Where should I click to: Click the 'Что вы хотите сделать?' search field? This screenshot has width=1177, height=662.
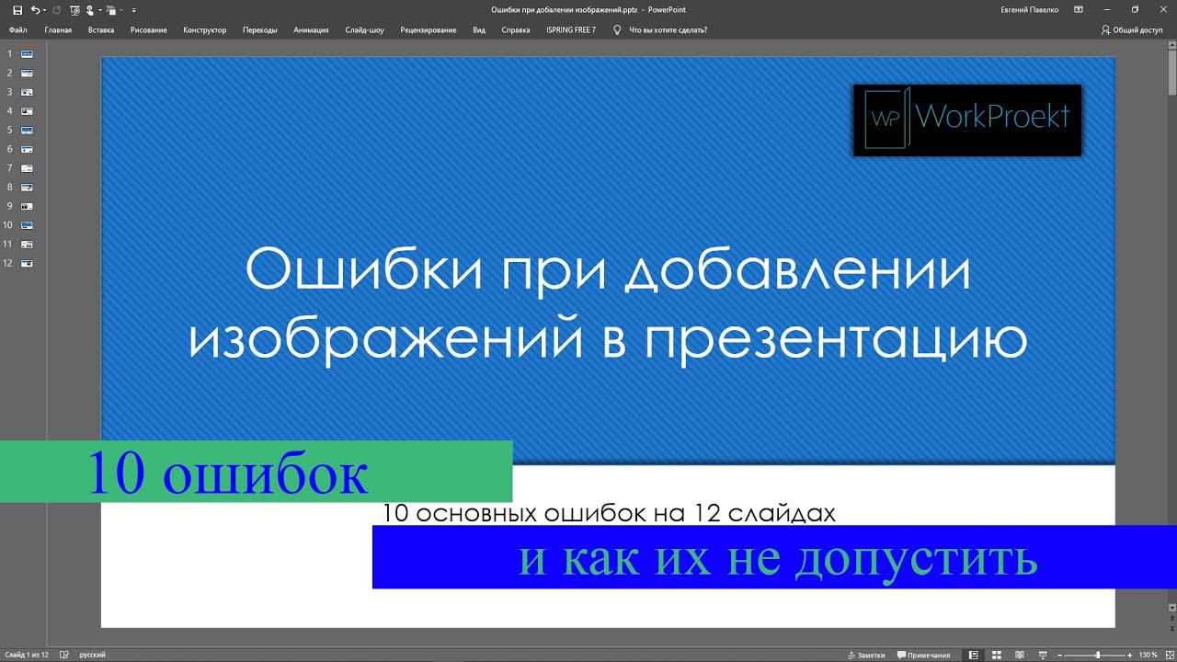point(668,29)
